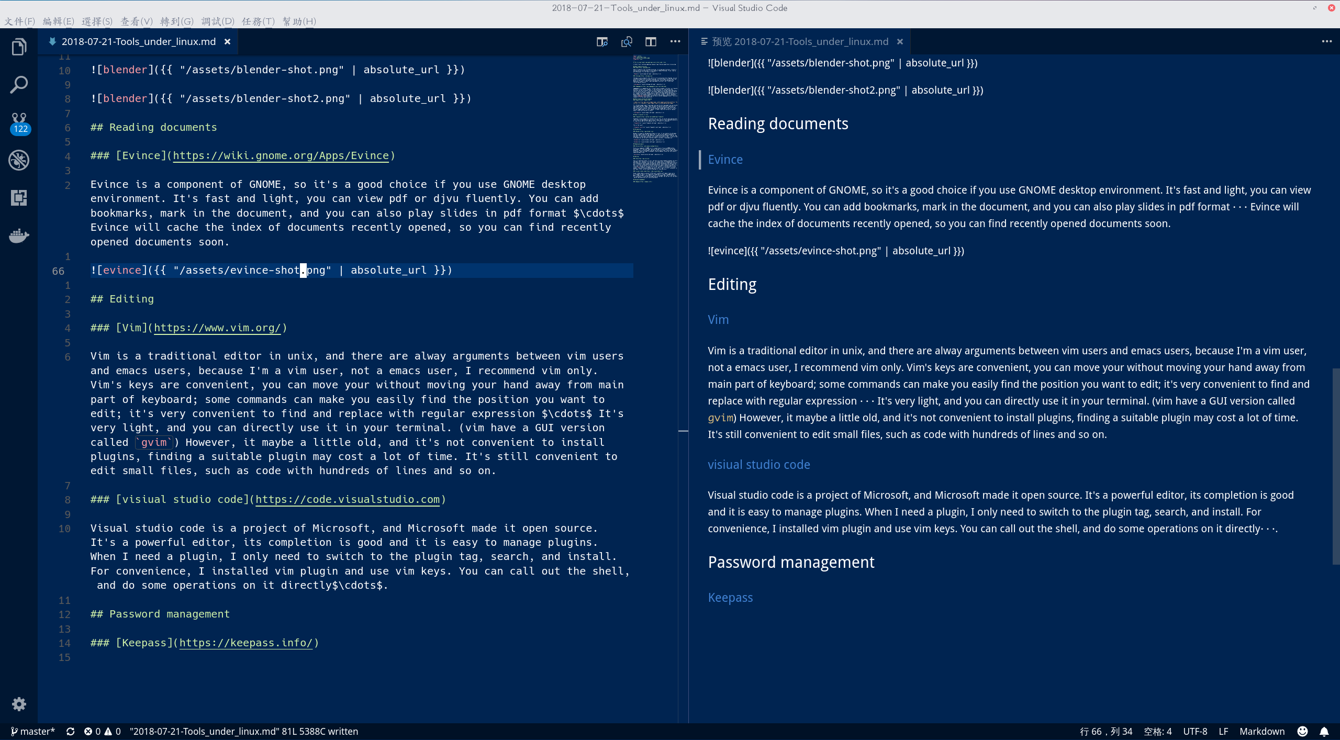1340x740 pixels.
Task: Click the LF end-of-line selector
Action: coord(1223,732)
